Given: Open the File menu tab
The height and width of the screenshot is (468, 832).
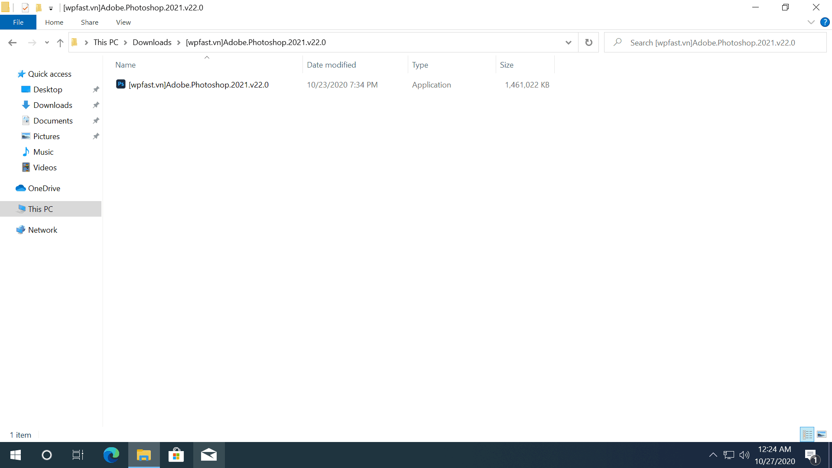Looking at the screenshot, I should [x=18, y=22].
